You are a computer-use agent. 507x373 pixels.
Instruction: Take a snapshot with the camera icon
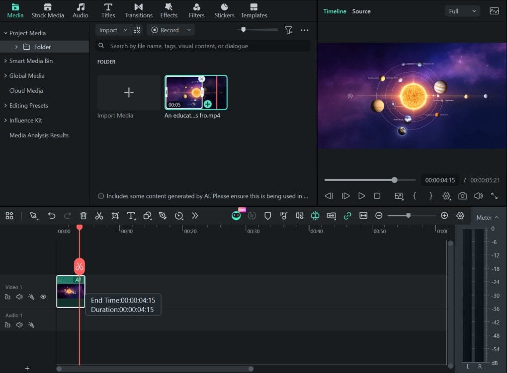(462, 196)
